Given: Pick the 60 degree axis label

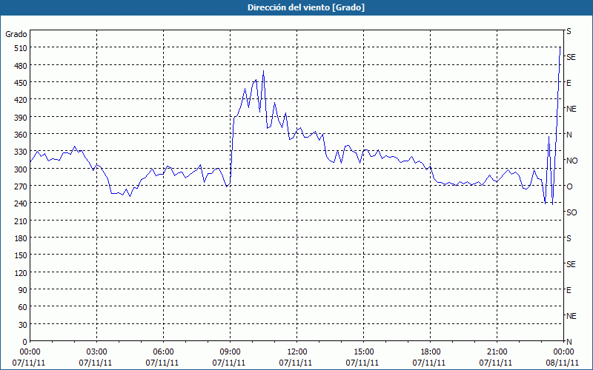Looking at the screenshot, I should tap(23, 307).
